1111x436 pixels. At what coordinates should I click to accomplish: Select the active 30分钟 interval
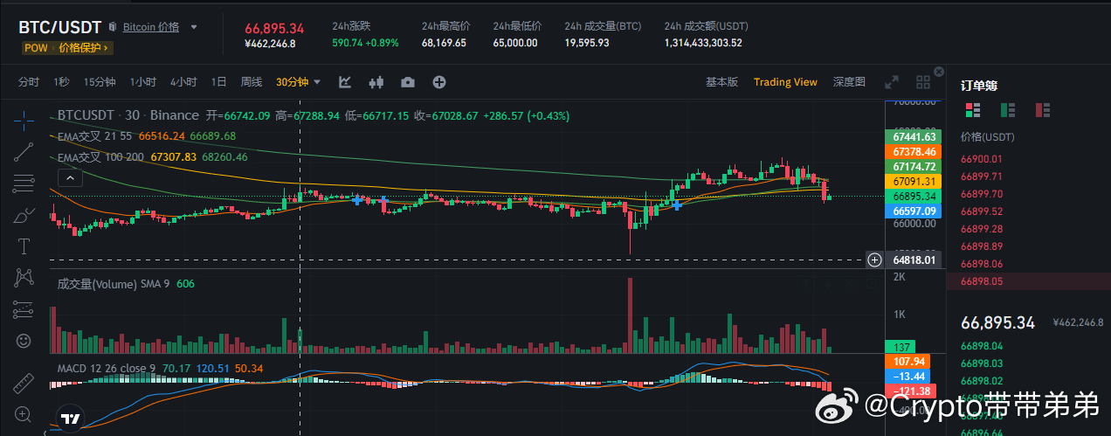click(293, 82)
